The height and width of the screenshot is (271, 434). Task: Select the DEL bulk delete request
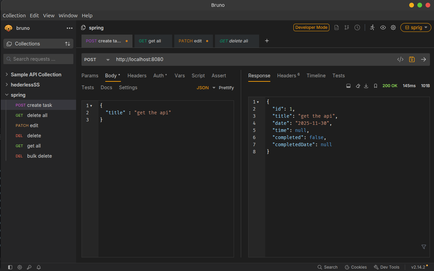click(38, 156)
